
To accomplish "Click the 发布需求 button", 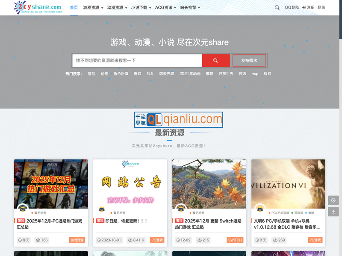I will 249,60.
